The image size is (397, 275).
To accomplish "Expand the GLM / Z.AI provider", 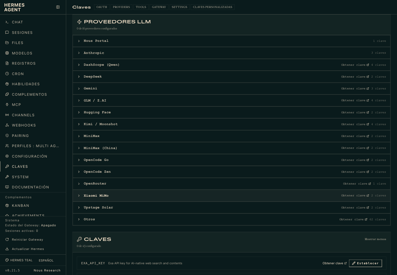I will (x=232, y=100).
